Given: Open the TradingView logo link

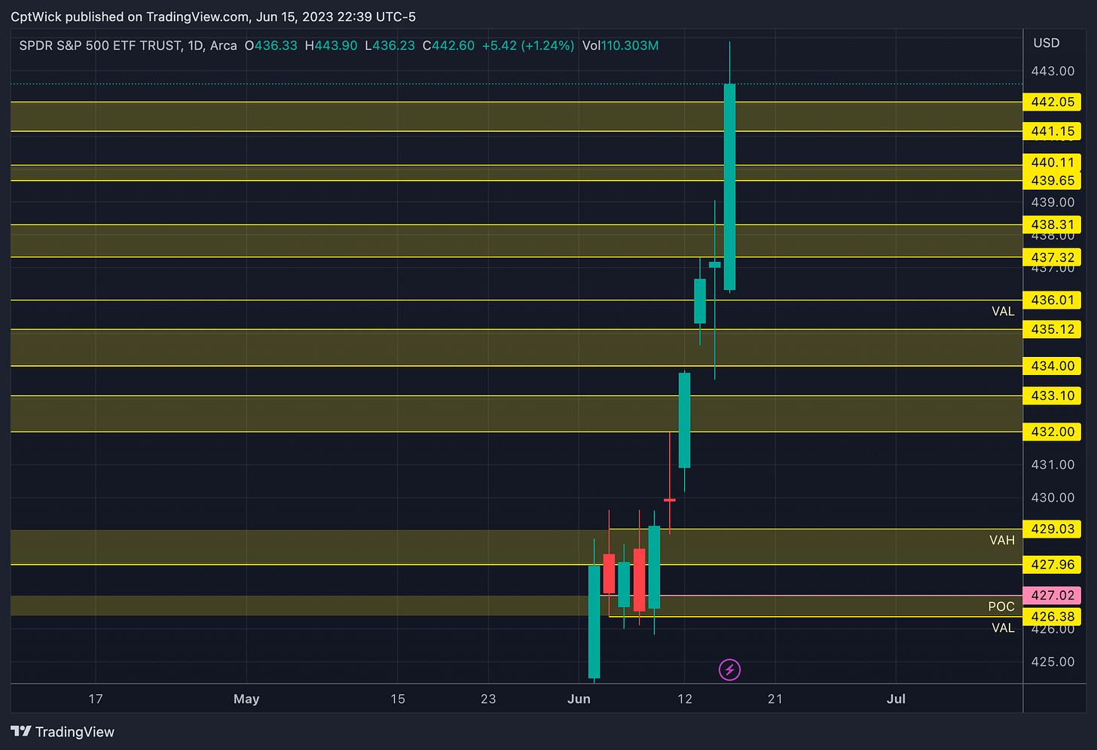Looking at the screenshot, I should 63,732.
